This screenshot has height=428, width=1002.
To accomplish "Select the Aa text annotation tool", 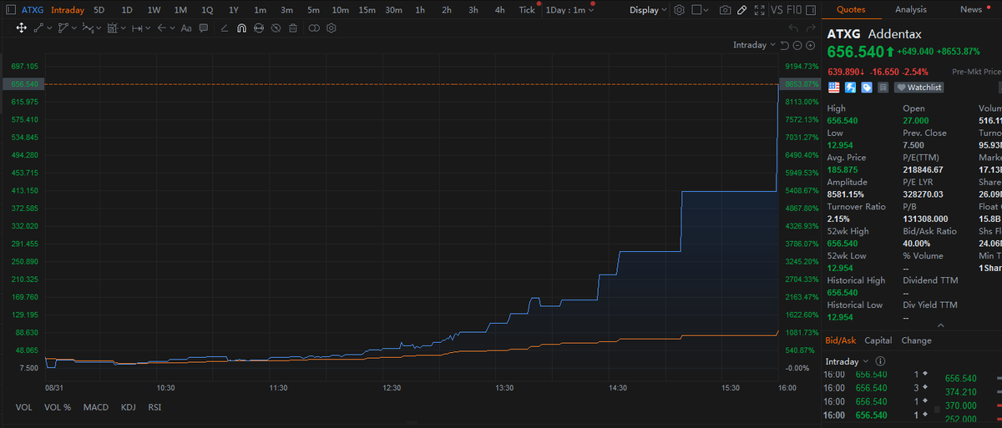I will tap(186, 28).
